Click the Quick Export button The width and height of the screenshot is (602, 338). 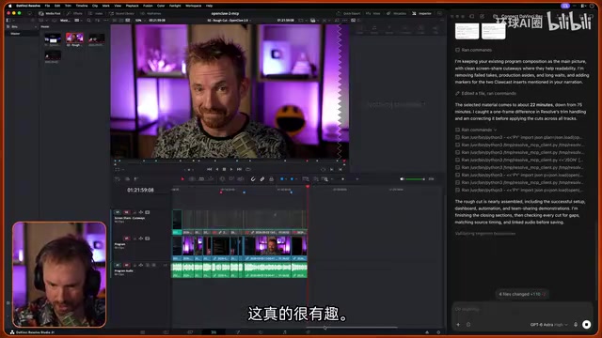[x=349, y=13]
